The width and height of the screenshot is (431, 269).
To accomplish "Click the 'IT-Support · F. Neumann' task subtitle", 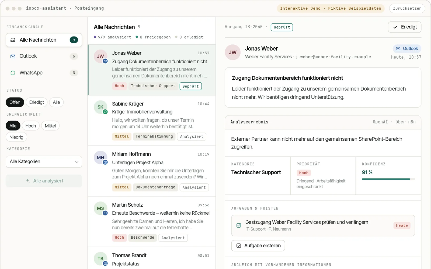I will click(x=268, y=229).
